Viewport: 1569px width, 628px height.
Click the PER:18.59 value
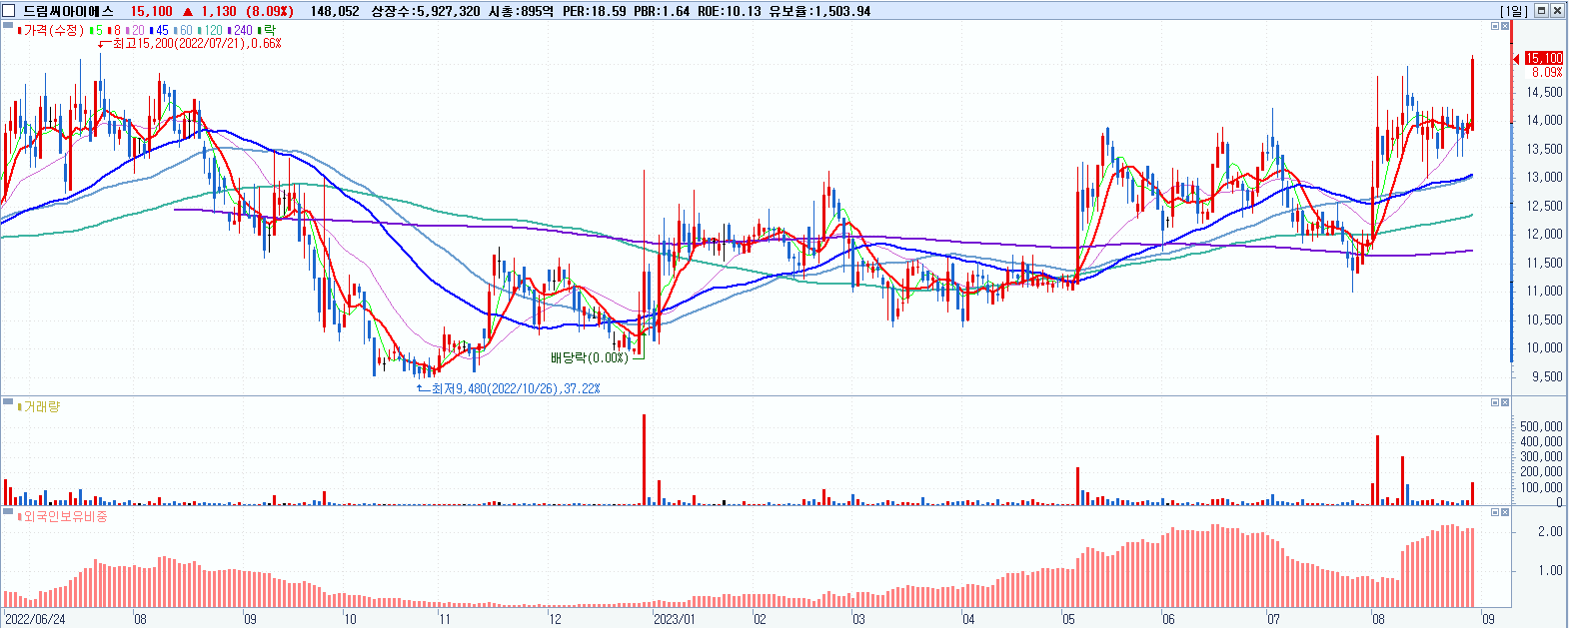[x=595, y=11]
